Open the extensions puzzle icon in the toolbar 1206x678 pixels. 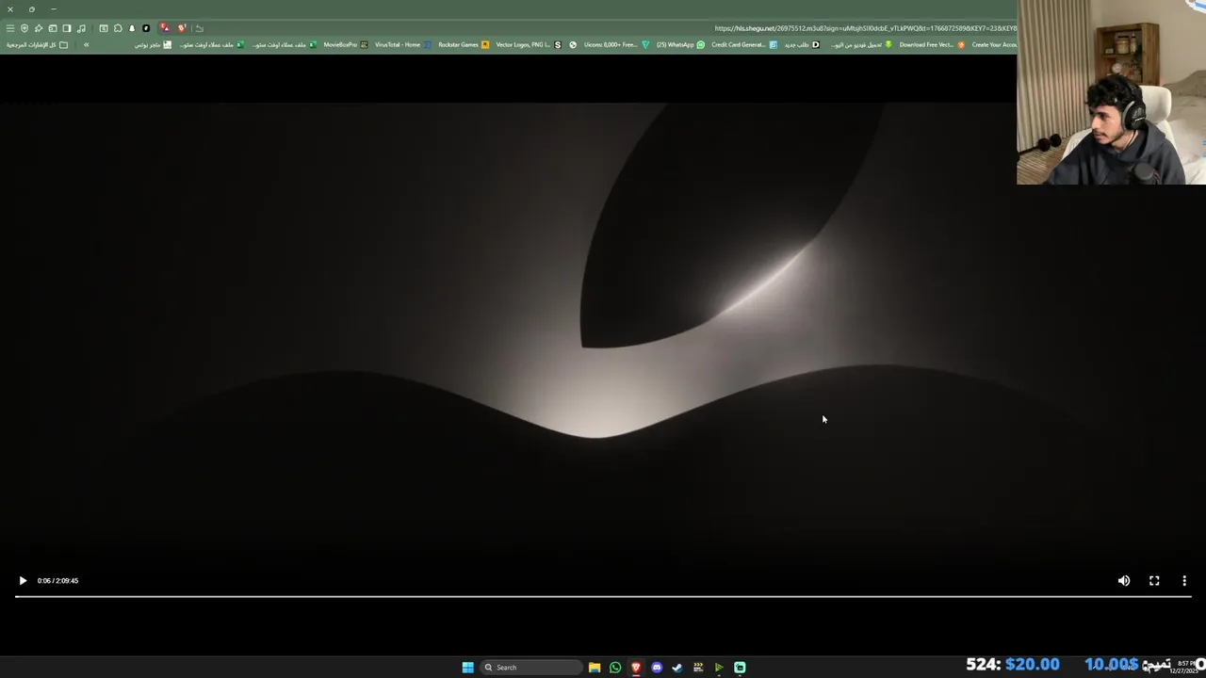pyautogui.click(x=118, y=28)
